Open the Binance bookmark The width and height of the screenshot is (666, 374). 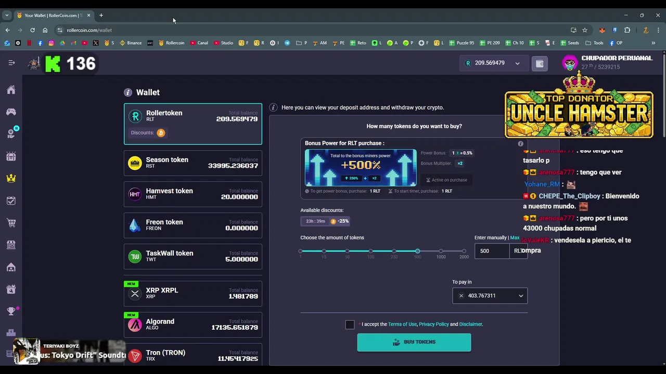(x=131, y=43)
